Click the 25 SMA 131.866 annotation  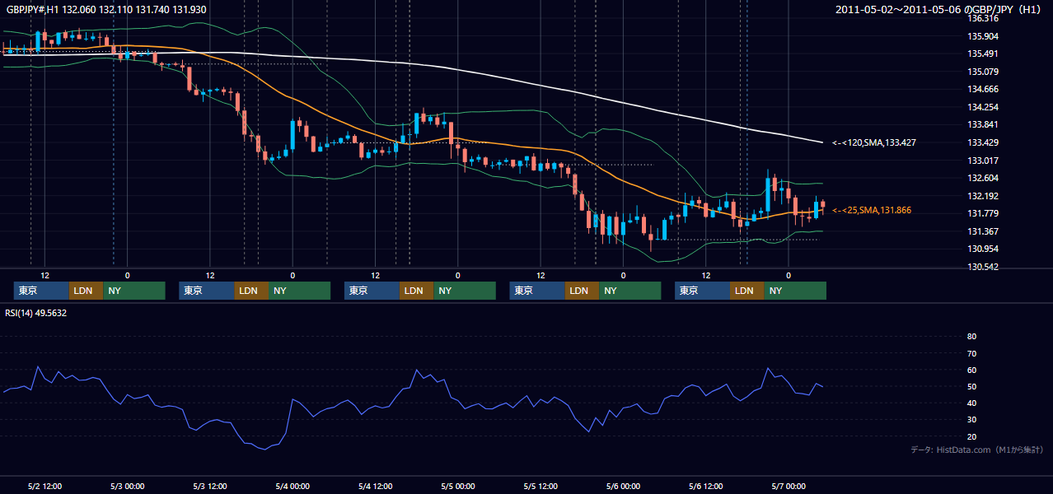pyautogui.click(x=871, y=210)
